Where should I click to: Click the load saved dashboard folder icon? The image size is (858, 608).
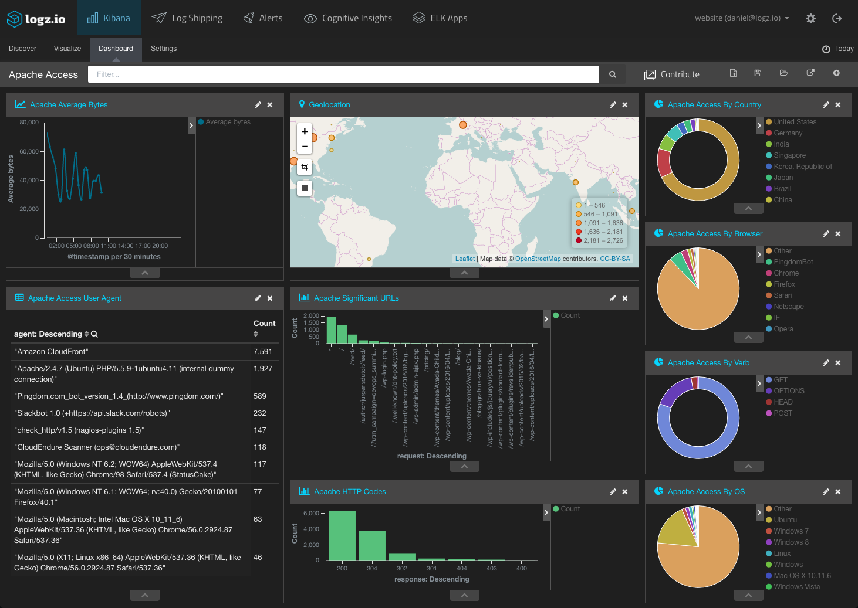pos(783,73)
